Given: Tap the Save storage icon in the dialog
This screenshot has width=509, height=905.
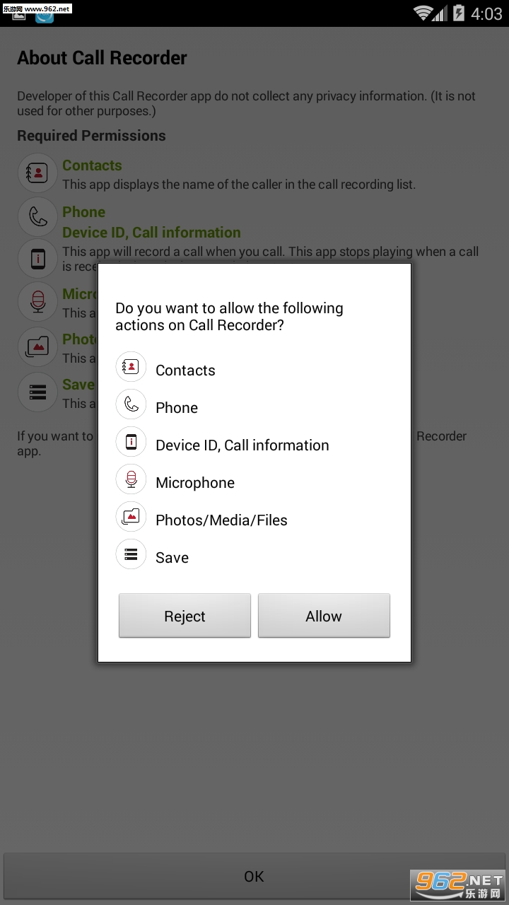Looking at the screenshot, I should point(131,554).
